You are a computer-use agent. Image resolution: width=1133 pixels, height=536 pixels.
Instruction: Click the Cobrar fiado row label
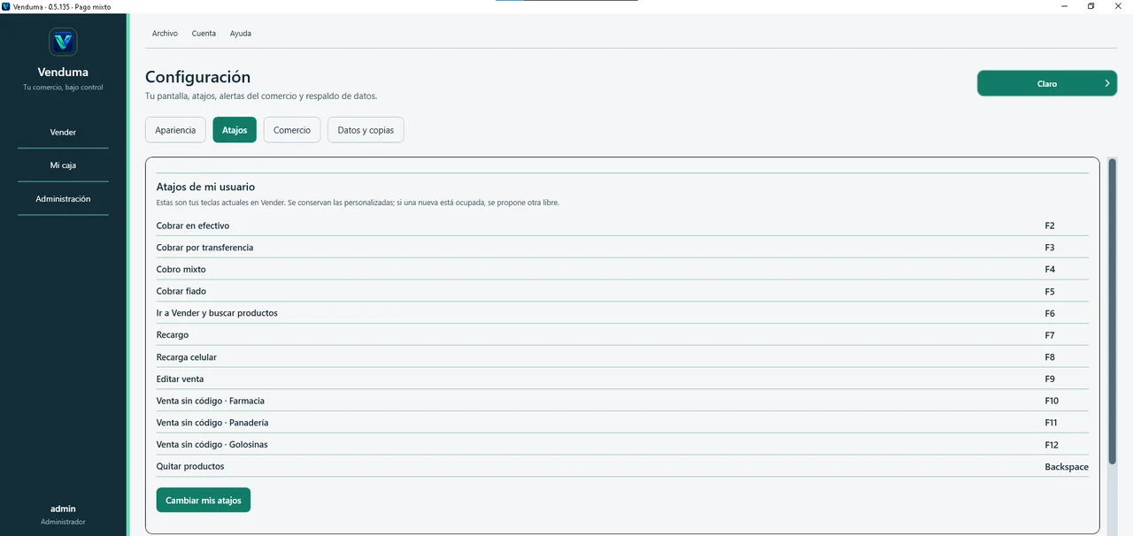point(181,291)
